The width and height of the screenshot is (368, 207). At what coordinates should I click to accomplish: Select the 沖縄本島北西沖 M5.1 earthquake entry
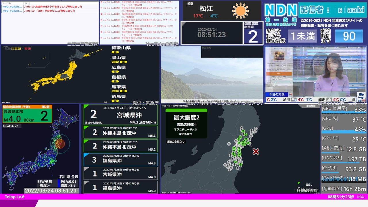(120, 132)
